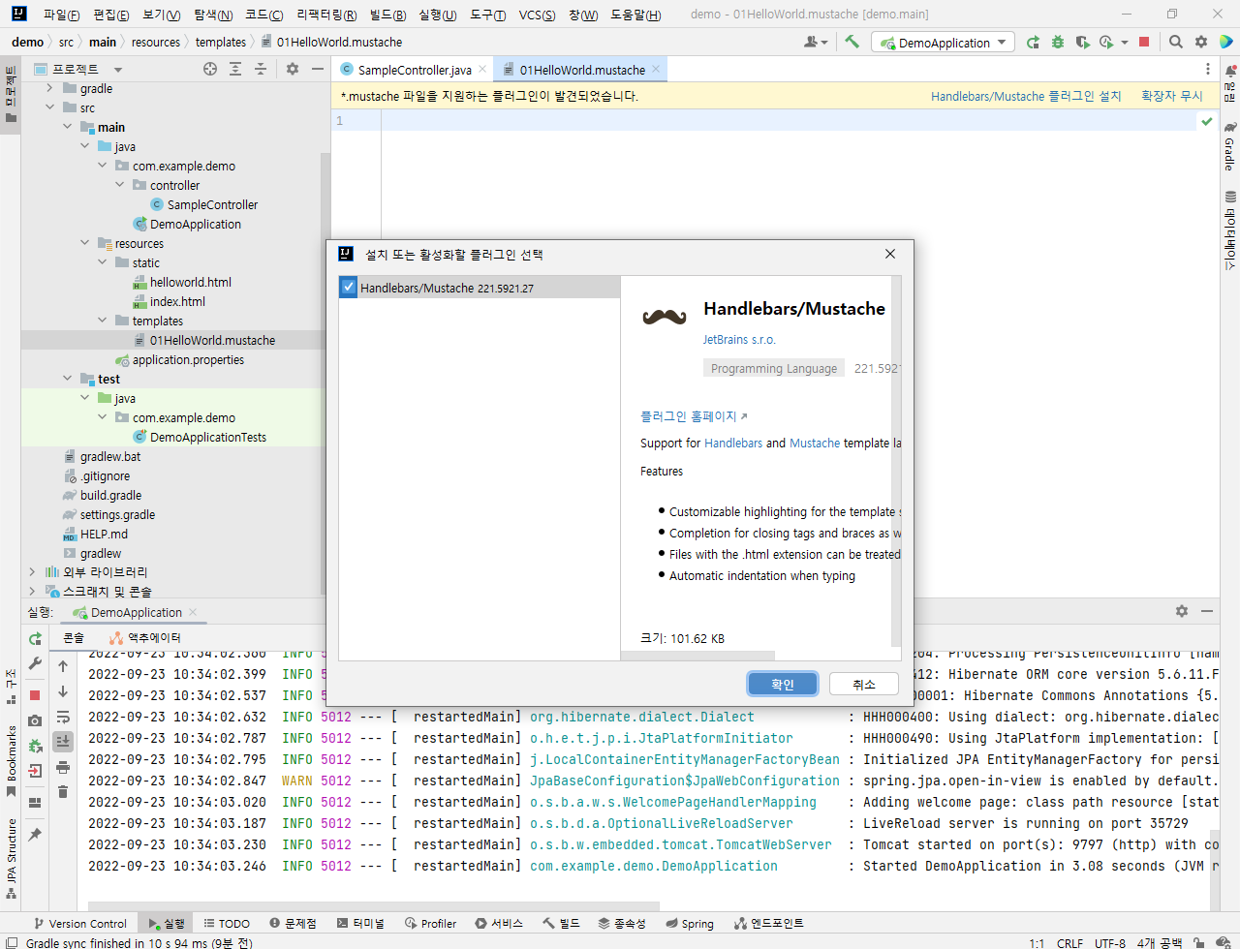Click the CRLF line separator indicator
Screen dimensions: 1240x949
(1069, 942)
